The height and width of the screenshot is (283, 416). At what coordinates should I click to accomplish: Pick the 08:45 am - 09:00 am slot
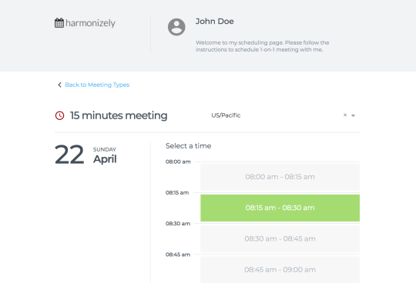tap(280, 269)
